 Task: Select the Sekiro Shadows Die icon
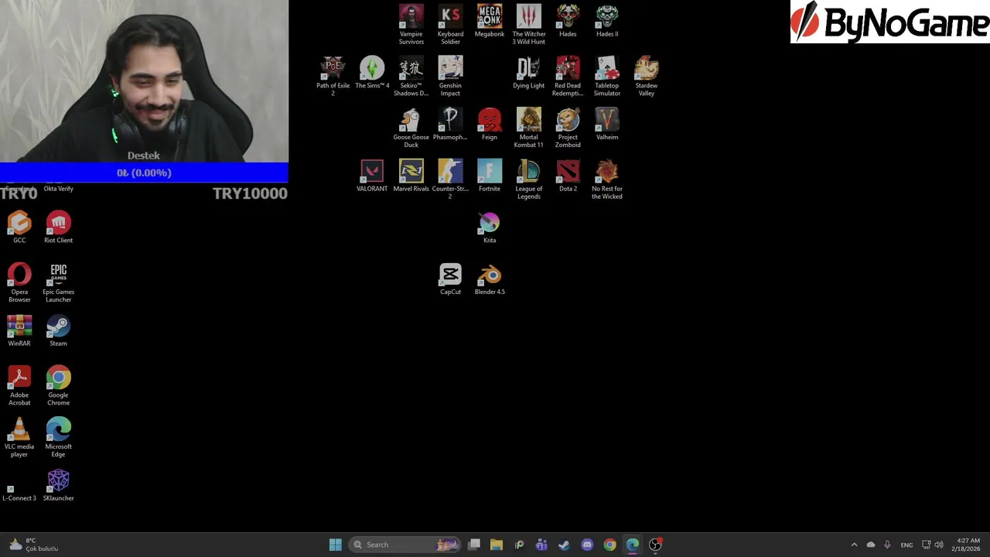point(411,76)
